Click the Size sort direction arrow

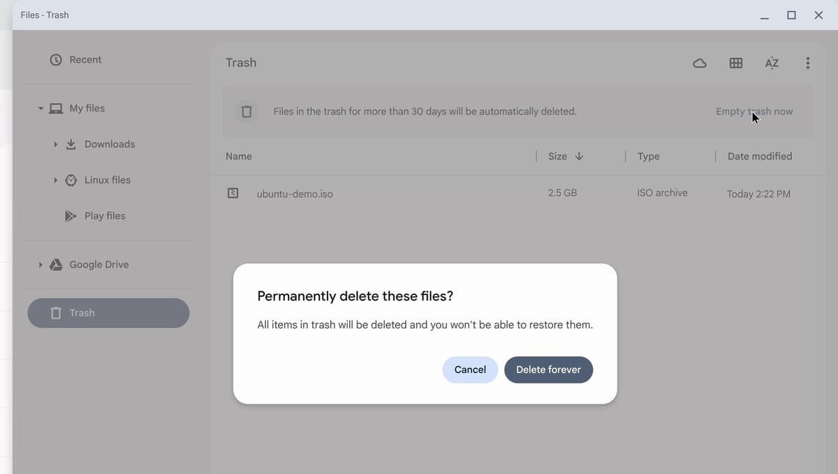point(579,156)
